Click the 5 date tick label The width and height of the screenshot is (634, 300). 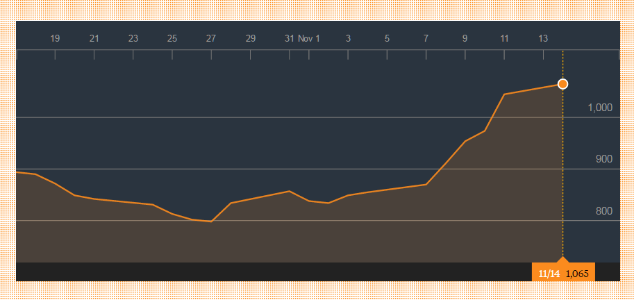tap(387, 39)
